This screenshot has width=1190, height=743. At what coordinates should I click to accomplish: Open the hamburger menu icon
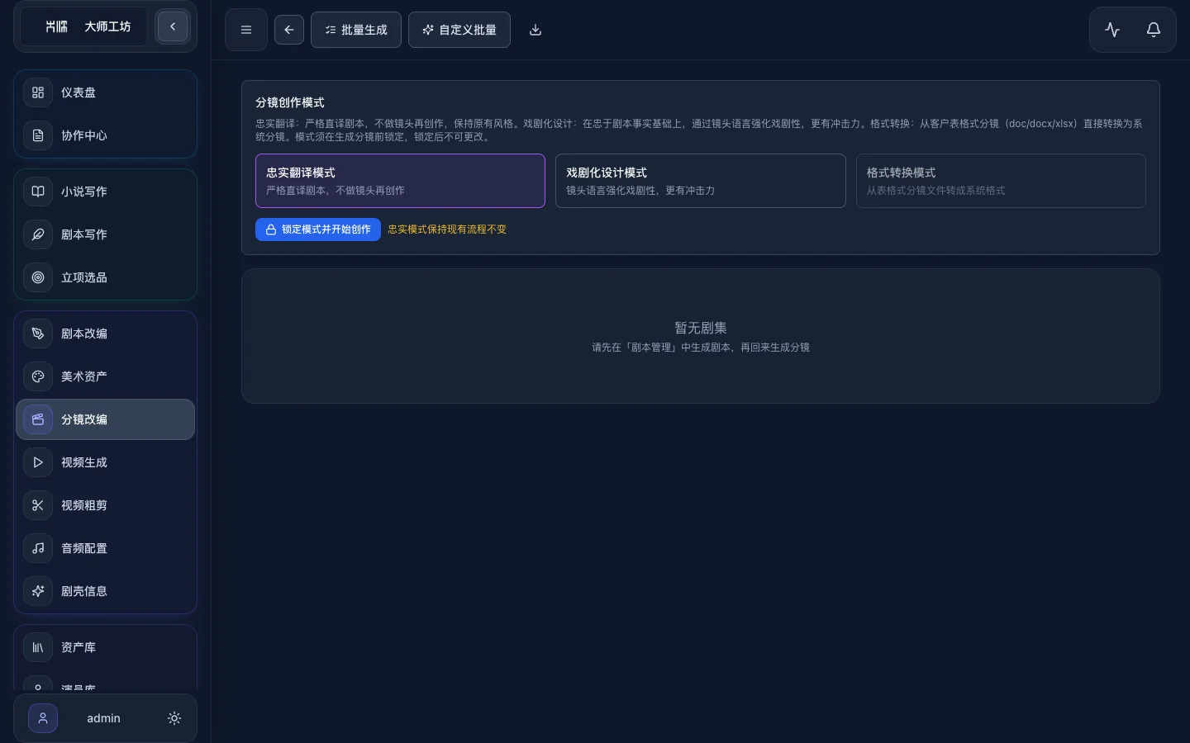(246, 30)
